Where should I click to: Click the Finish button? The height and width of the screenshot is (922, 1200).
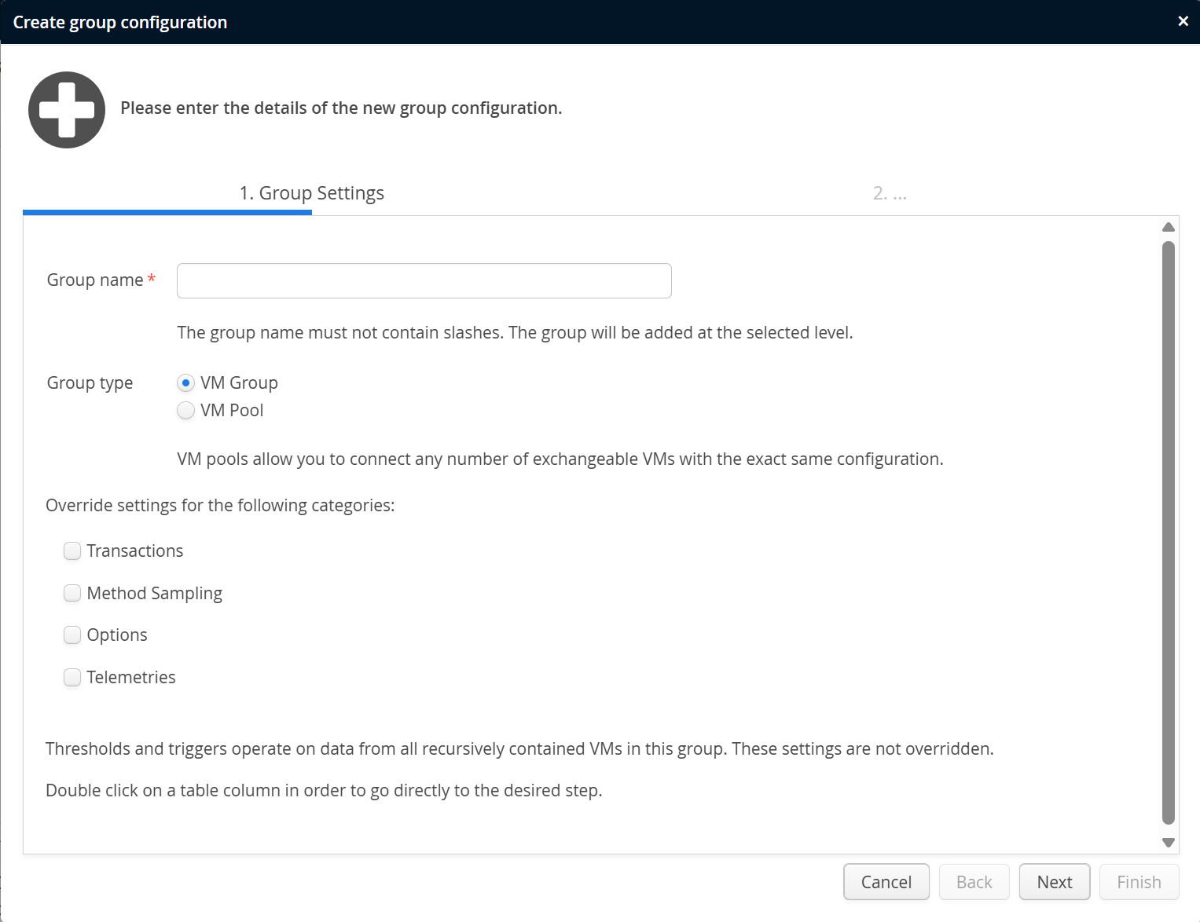point(1139,882)
